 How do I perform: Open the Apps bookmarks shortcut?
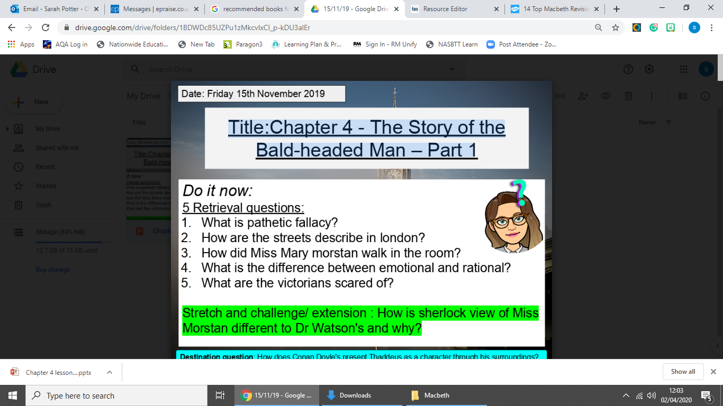(21, 44)
